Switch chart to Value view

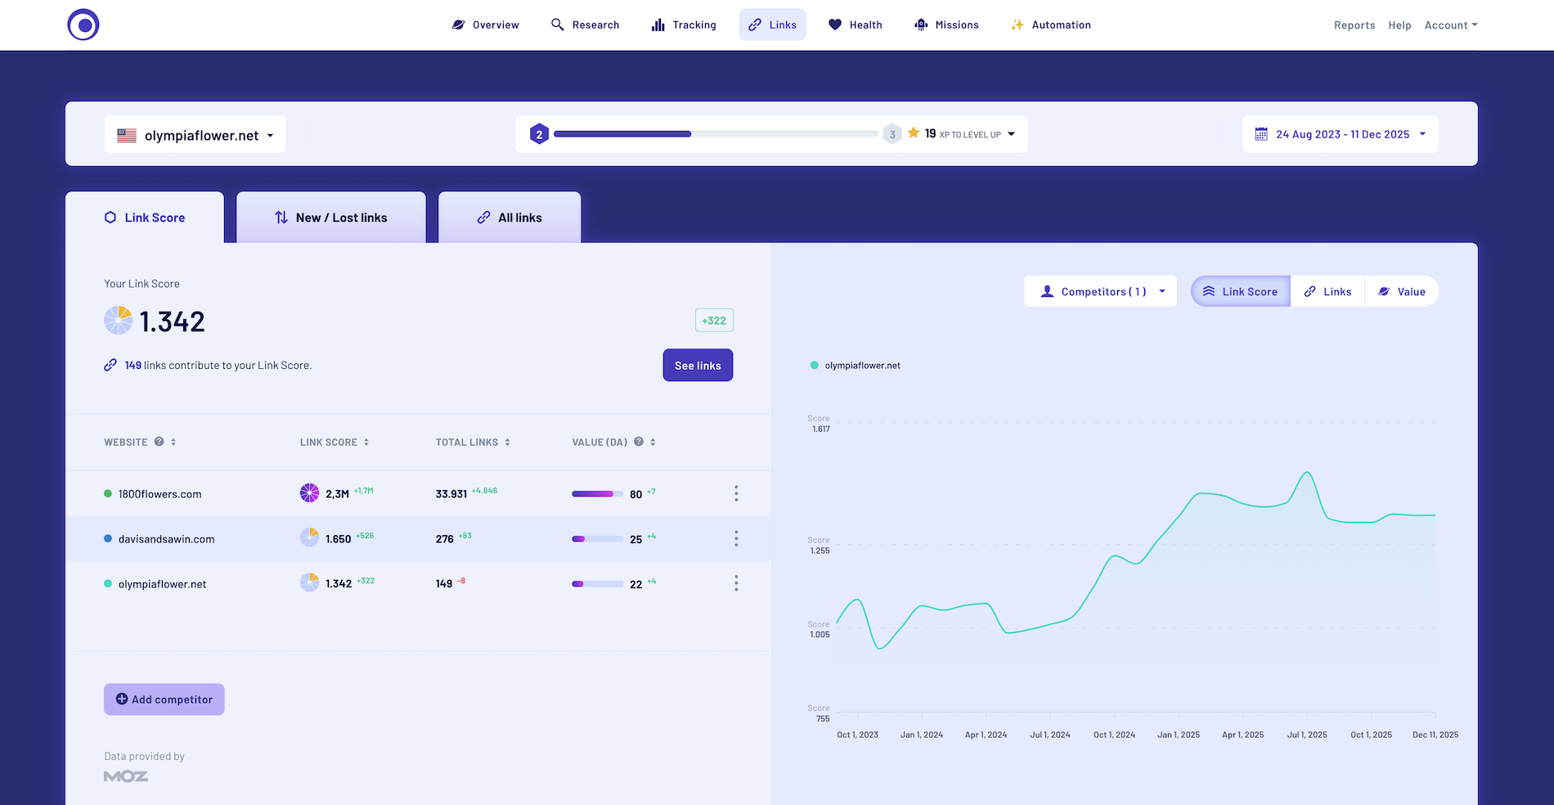point(1402,292)
